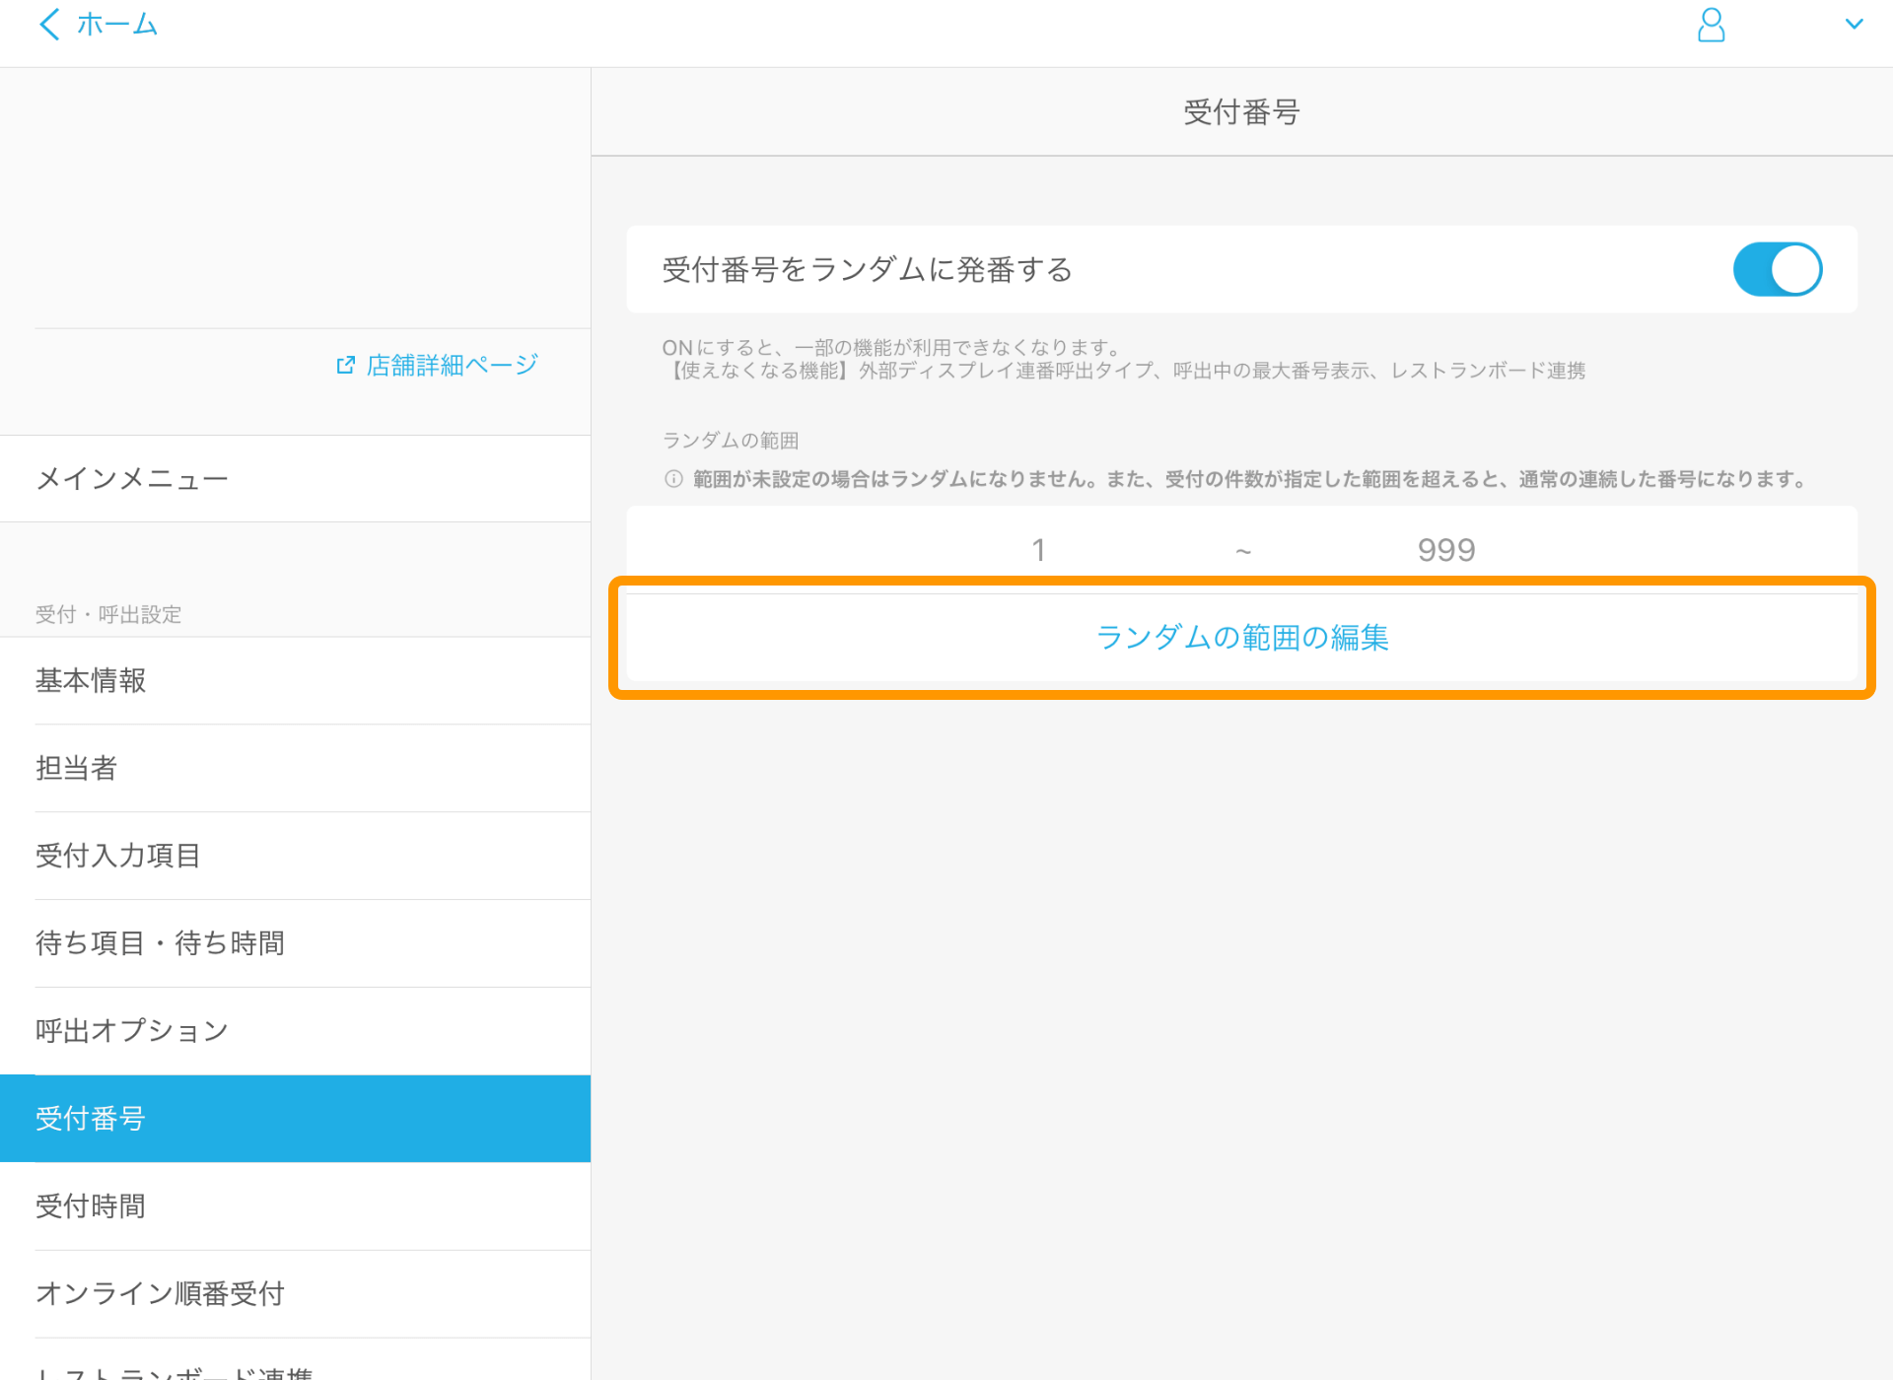Tap the back chevron next to ホーム
Viewport: 1893px width, 1380px height.
click(49, 24)
